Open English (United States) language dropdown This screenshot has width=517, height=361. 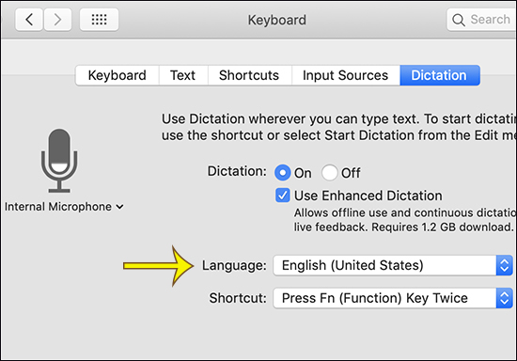coord(393,265)
